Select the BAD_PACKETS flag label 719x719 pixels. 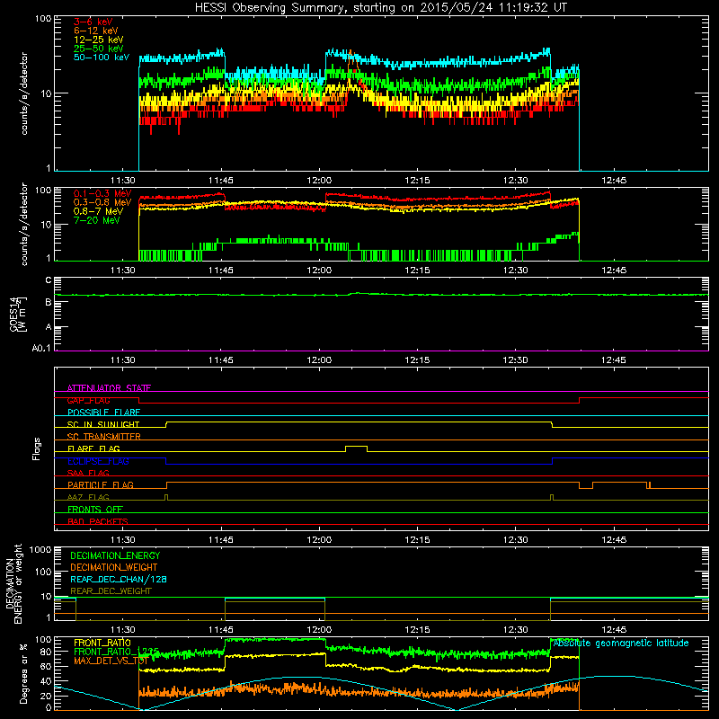click(98, 521)
